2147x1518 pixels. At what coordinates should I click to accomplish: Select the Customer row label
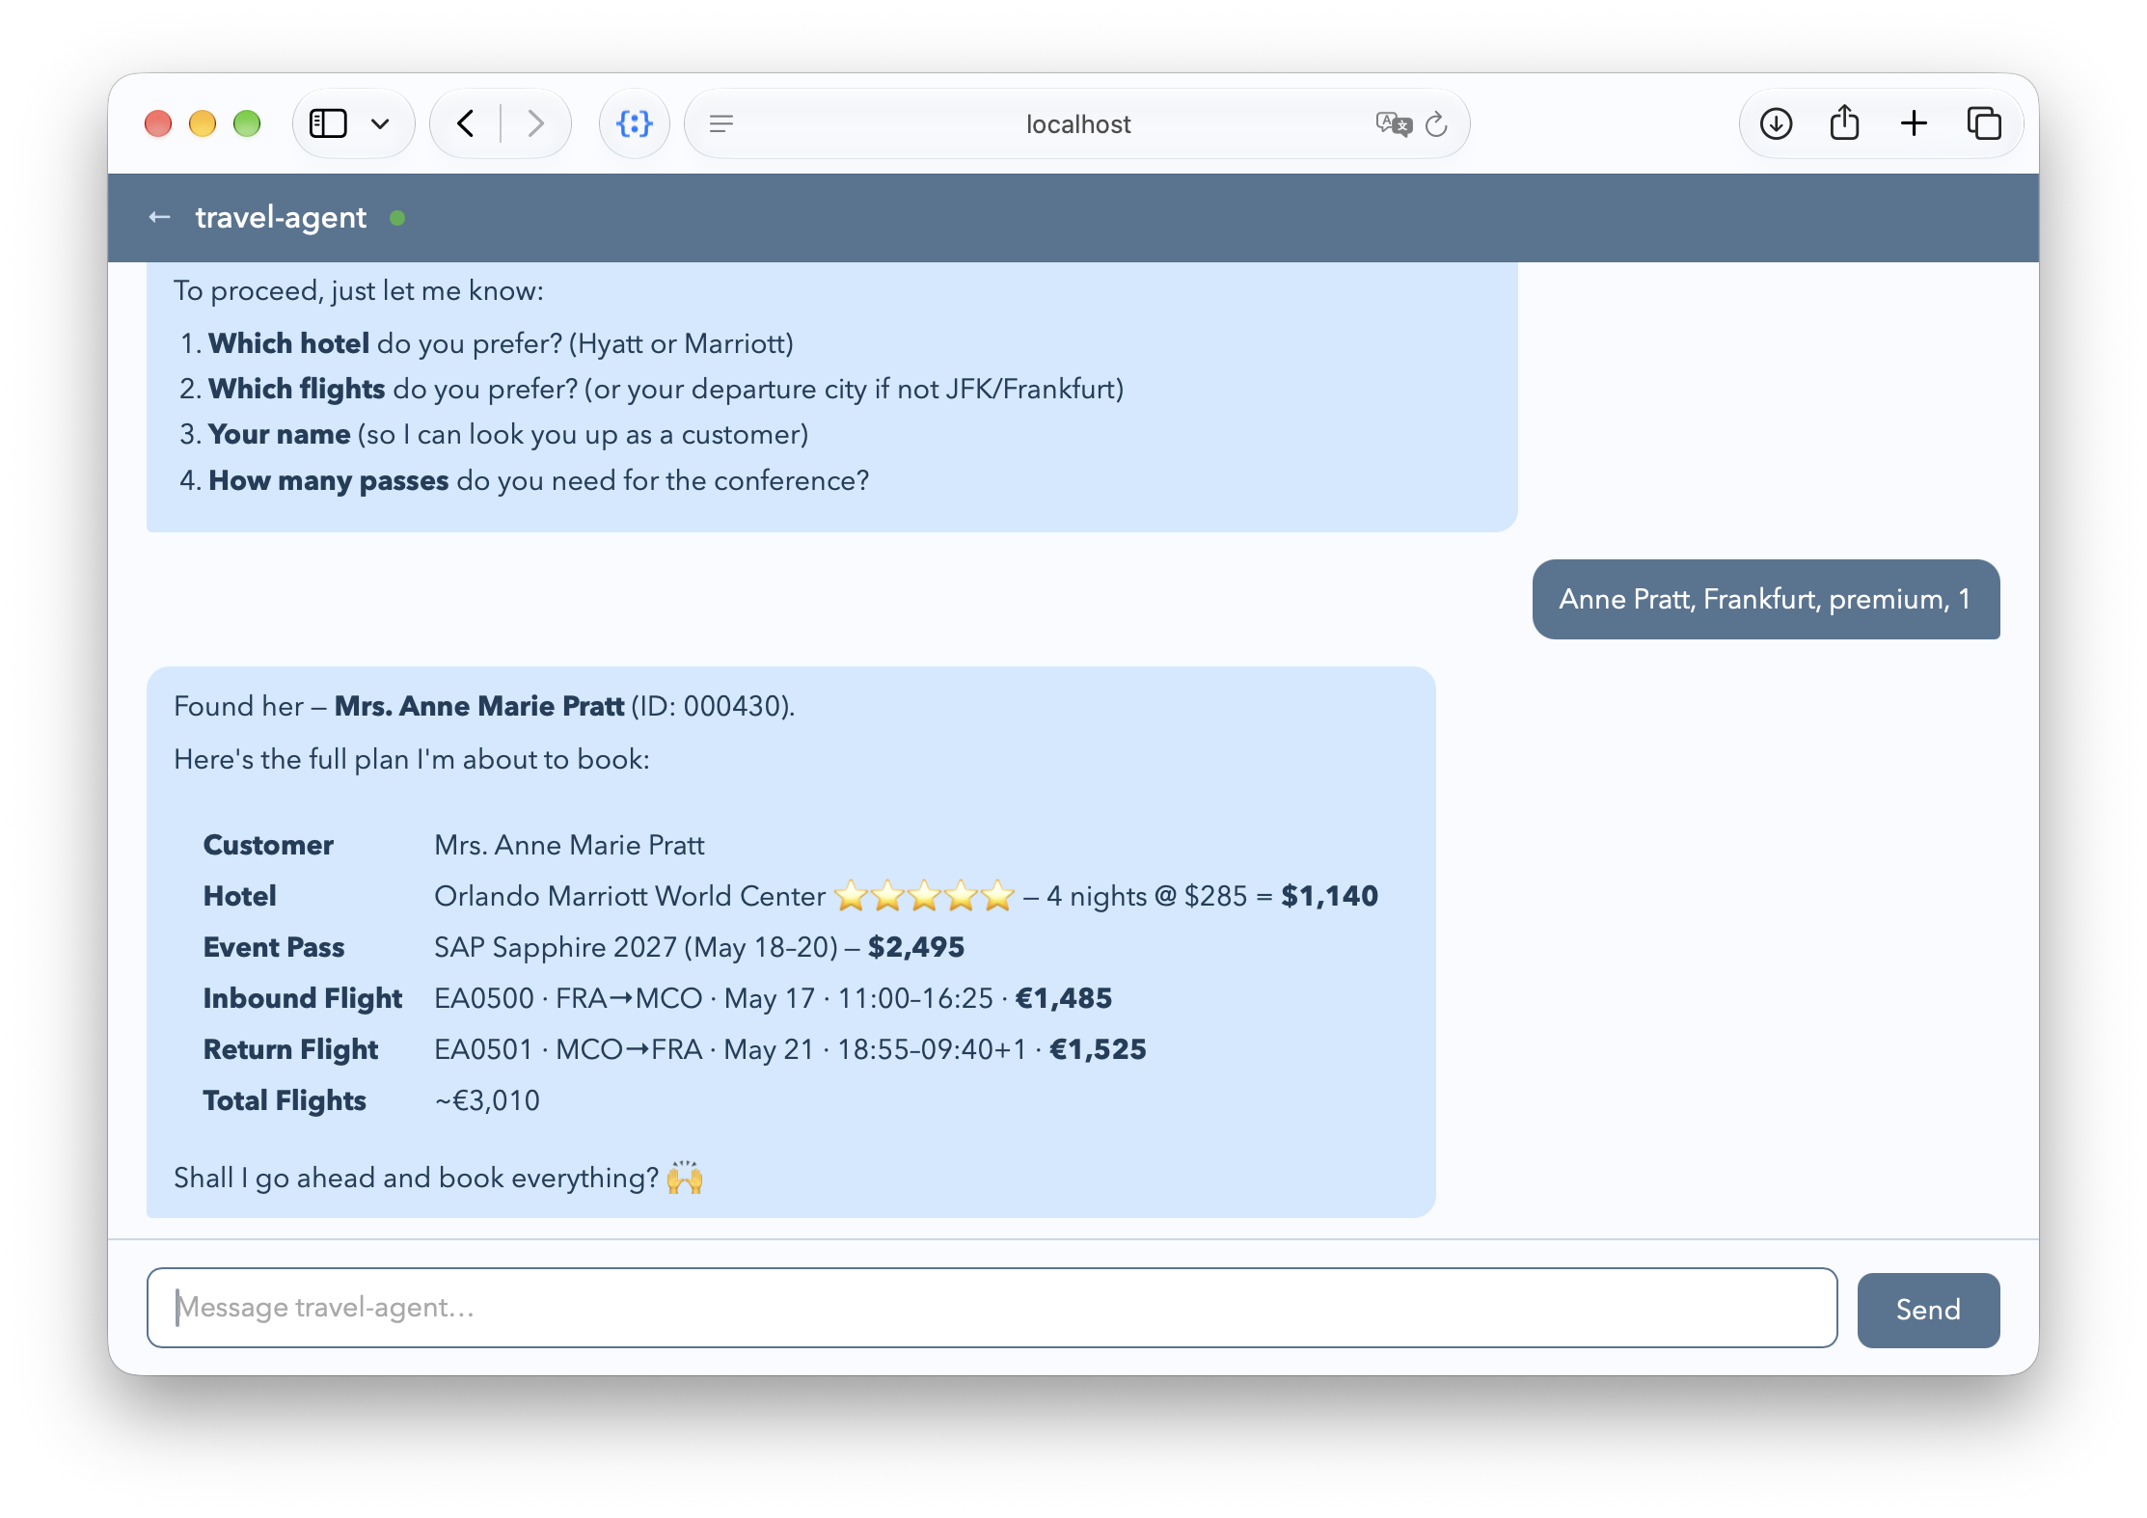(x=268, y=845)
